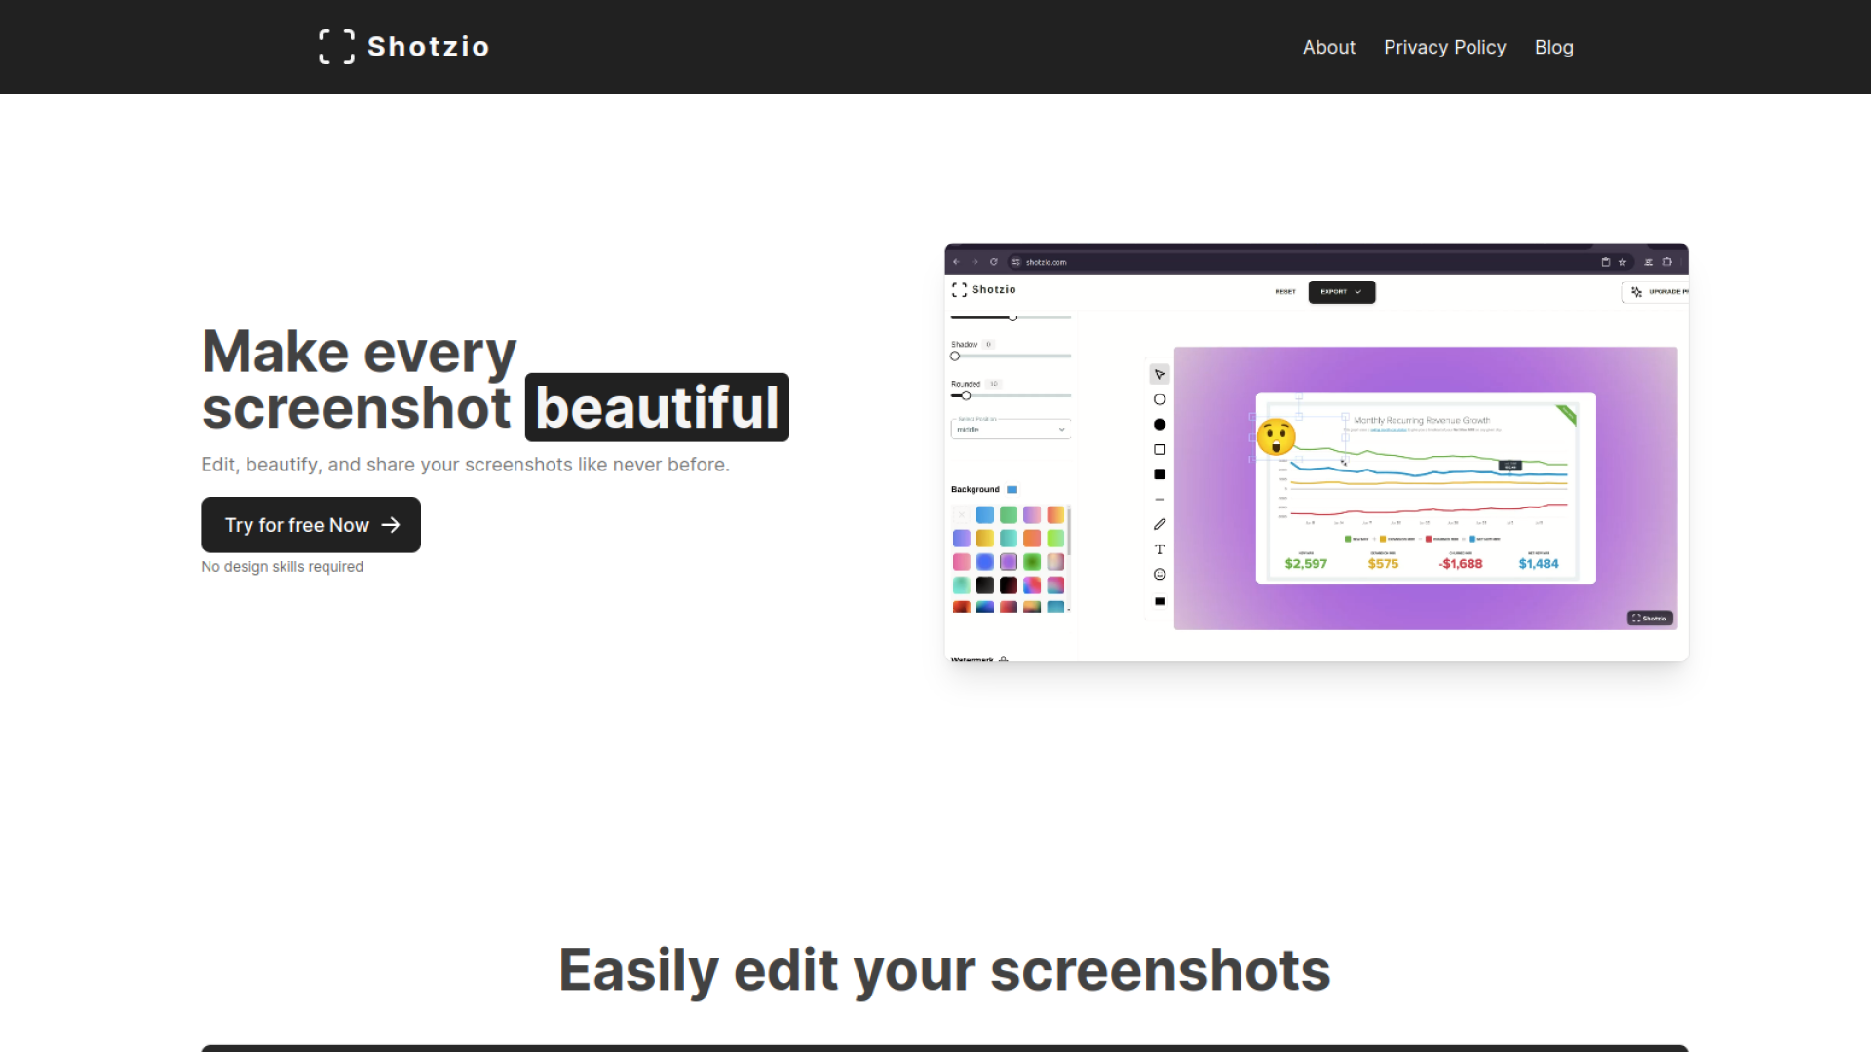The height and width of the screenshot is (1052, 1871).
Task: Click the Upgrade sparkle button in the preview
Action: point(1656,292)
